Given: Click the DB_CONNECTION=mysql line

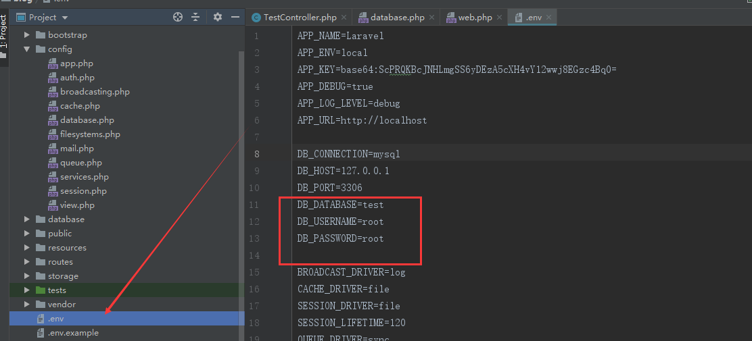Looking at the screenshot, I should point(349,154).
